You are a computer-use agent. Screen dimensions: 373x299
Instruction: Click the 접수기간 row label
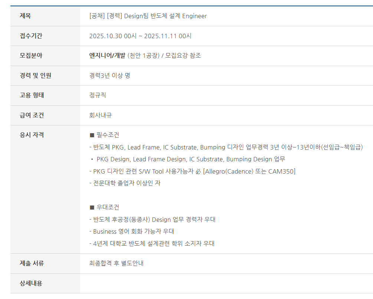click(31, 36)
